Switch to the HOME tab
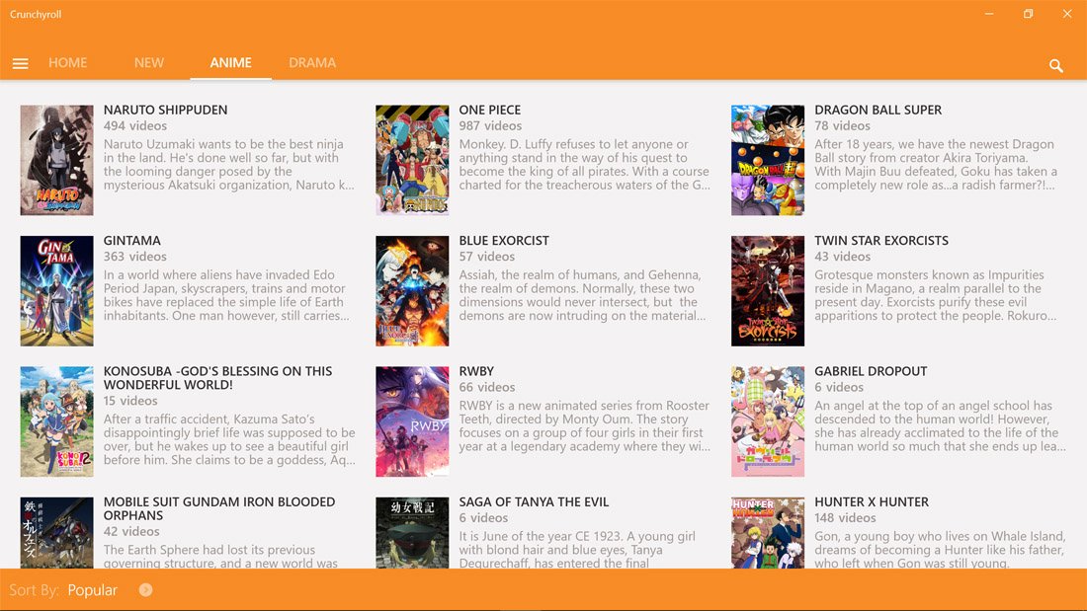The width and height of the screenshot is (1087, 611). [68, 62]
